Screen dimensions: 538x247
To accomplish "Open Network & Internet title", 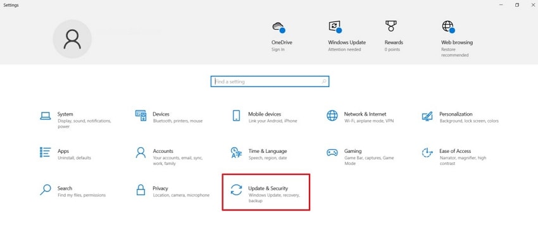I will [365, 114].
